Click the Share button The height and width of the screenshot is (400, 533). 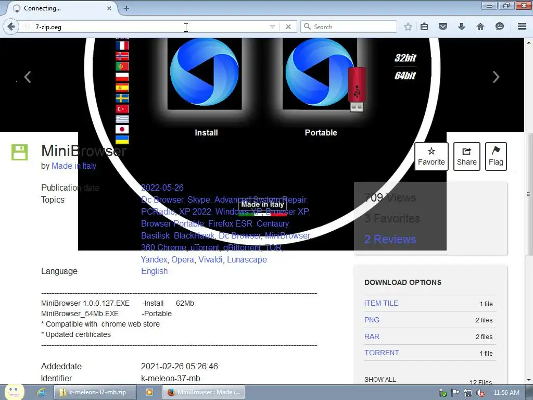467,156
